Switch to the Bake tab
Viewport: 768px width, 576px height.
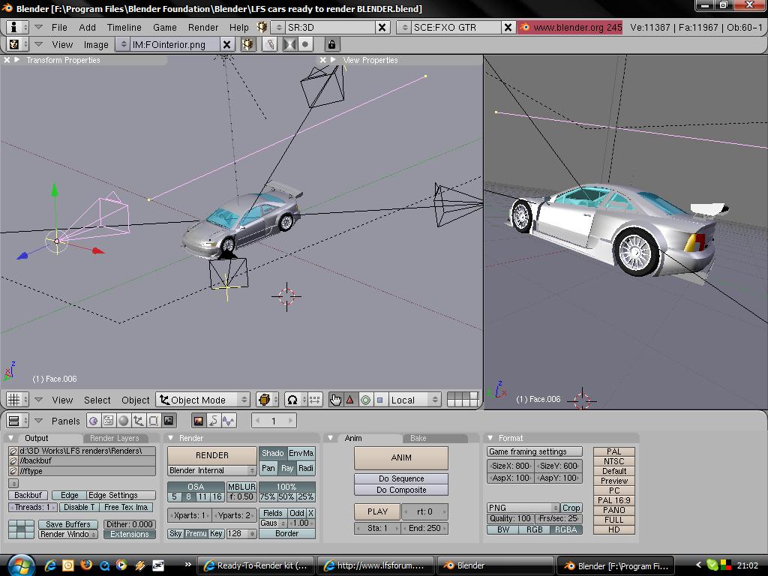click(418, 438)
